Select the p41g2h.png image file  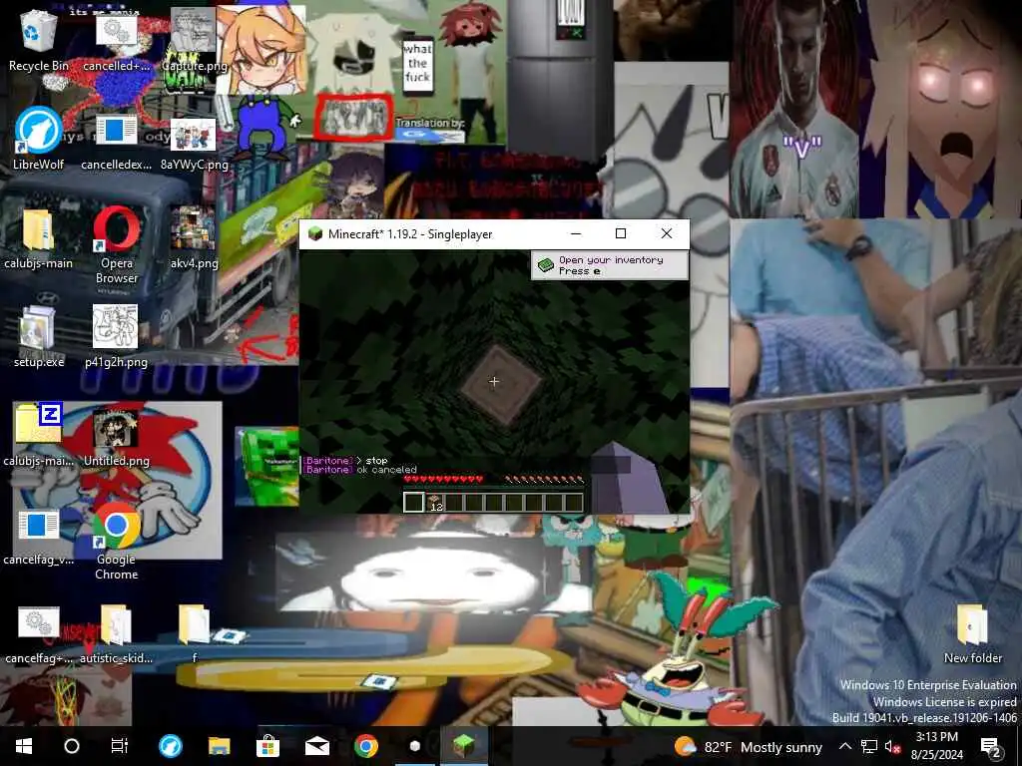(116, 337)
